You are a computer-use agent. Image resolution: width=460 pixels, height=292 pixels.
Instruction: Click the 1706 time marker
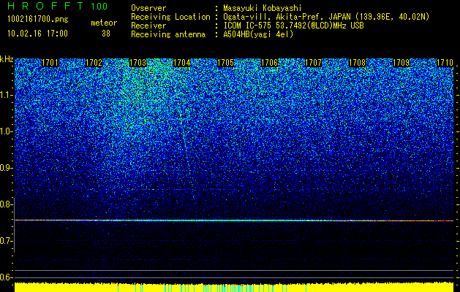point(270,63)
